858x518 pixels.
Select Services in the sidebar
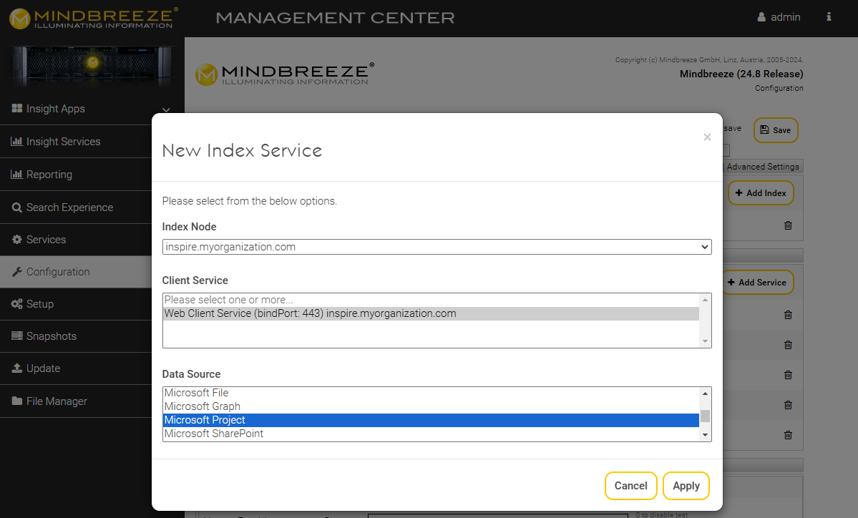pos(76,240)
